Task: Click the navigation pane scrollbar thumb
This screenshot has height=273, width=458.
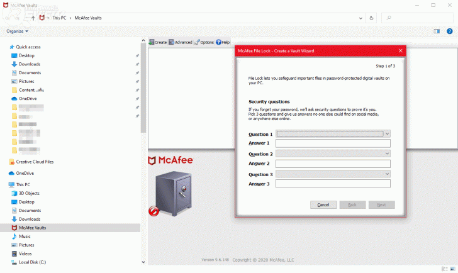Action: click(x=143, y=88)
